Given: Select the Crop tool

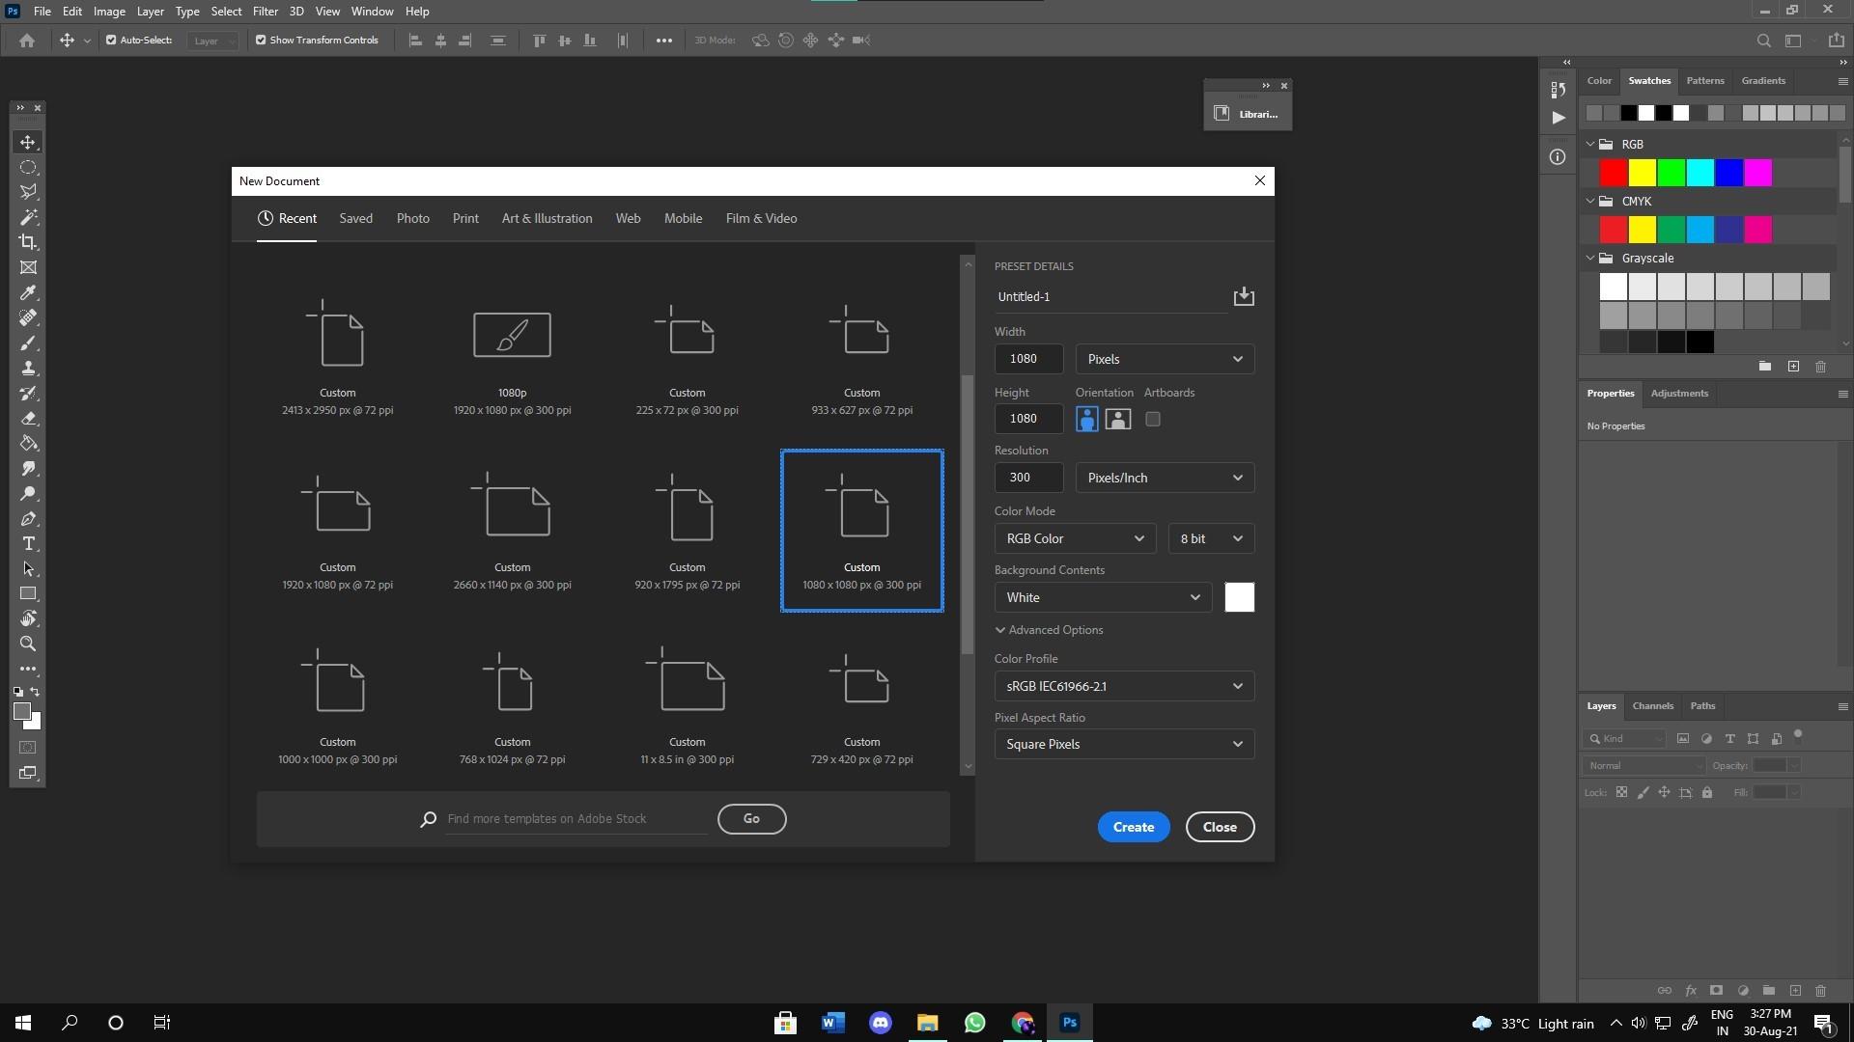Looking at the screenshot, I should [28, 242].
